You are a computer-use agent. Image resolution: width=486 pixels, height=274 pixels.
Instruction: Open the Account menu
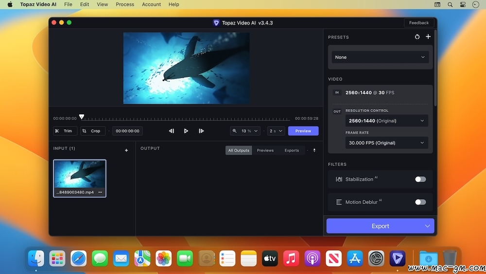[151, 4]
